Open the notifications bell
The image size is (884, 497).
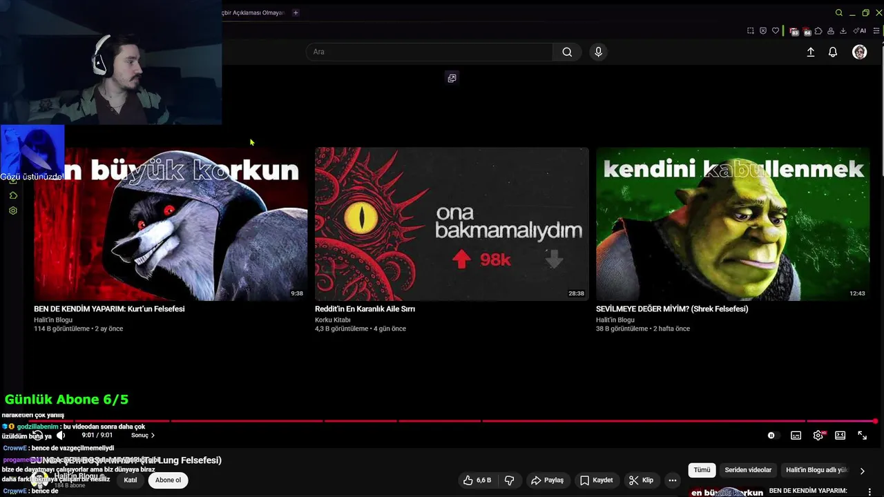click(833, 52)
